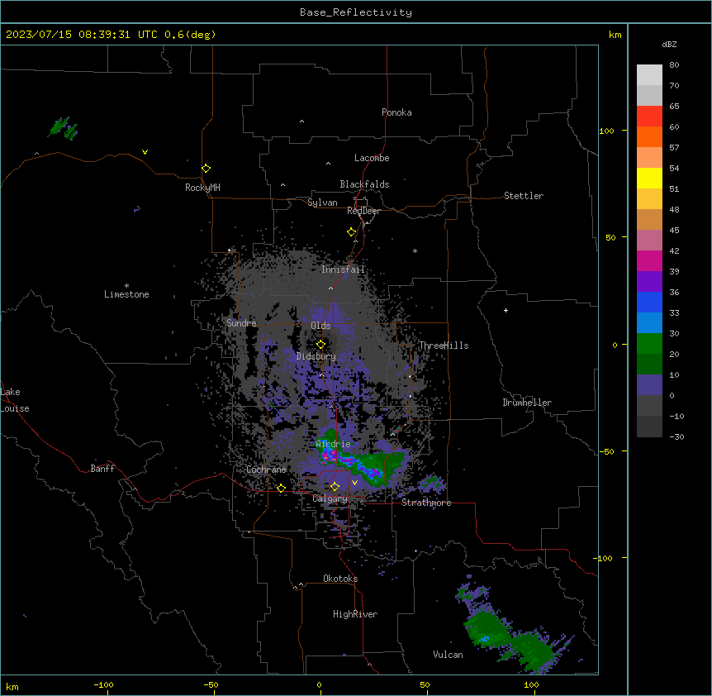Select the Sylvan label
Image resolution: width=712 pixels, height=696 pixels.
(x=322, y=203)
